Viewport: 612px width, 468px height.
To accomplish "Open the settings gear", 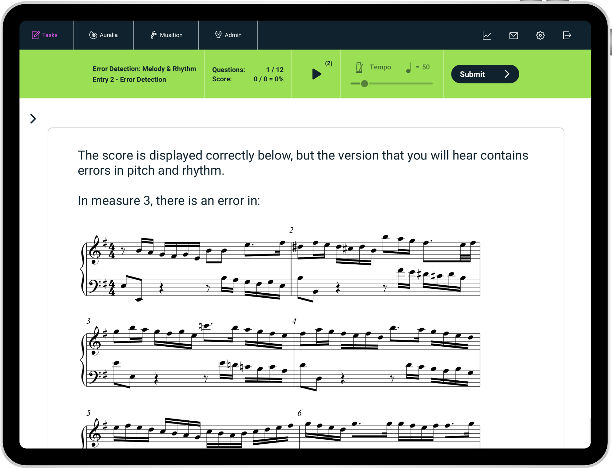I will pyautogui.click(x=540, y=35).
